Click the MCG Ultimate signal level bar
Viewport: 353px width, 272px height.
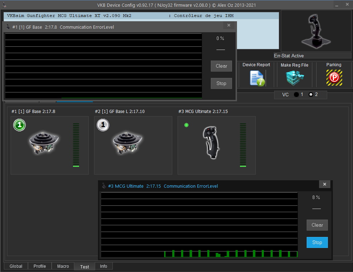coord(243,145)
